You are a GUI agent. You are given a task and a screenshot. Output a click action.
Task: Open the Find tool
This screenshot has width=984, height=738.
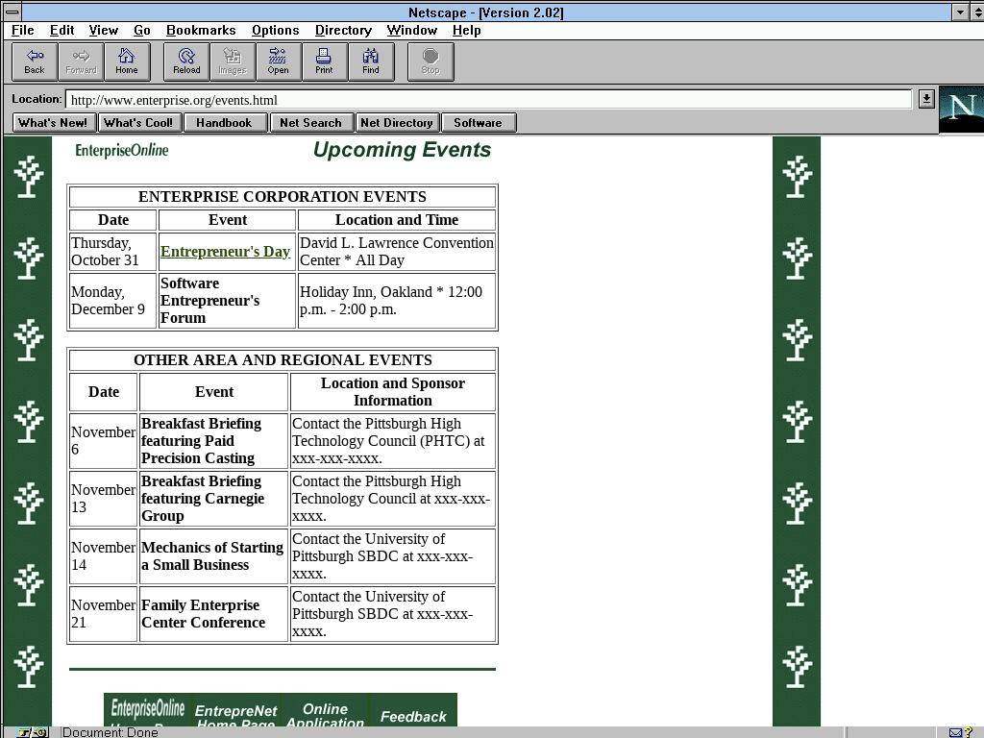pos(370,61)
